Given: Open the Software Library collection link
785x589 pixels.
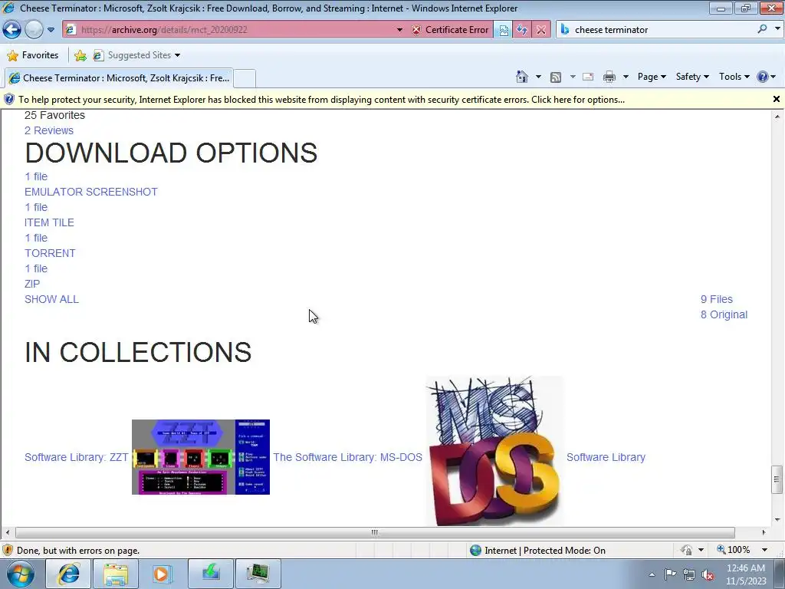Looking at the screenshot, I should (606, 457).
